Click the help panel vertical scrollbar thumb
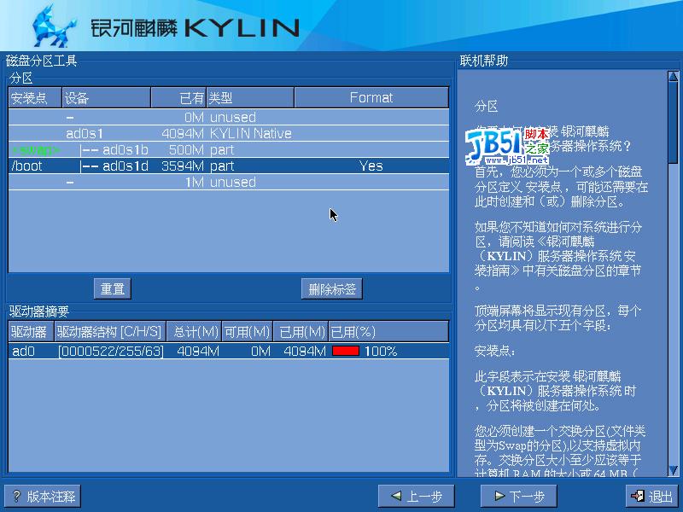 [x=673, y=123]
